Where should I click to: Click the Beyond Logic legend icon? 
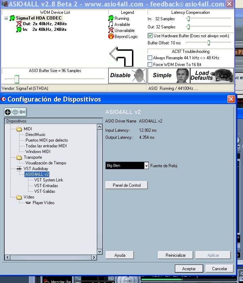pos(111,36)
